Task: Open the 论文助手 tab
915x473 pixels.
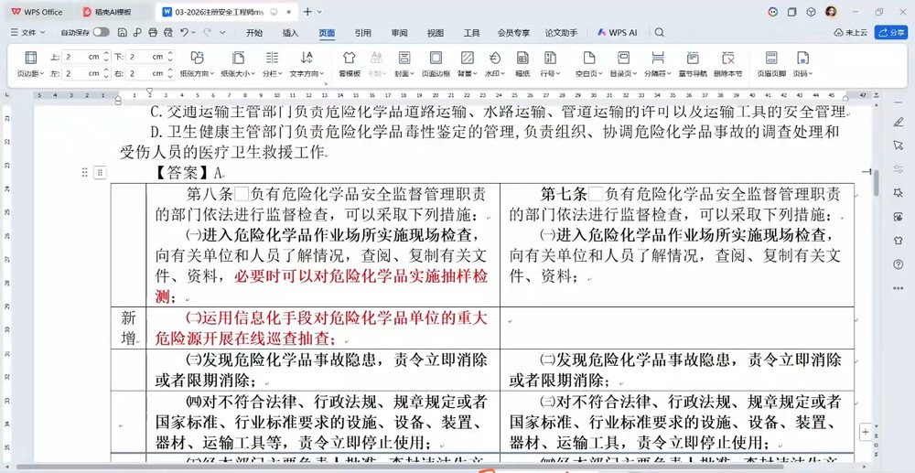Action: coord(562,33)
